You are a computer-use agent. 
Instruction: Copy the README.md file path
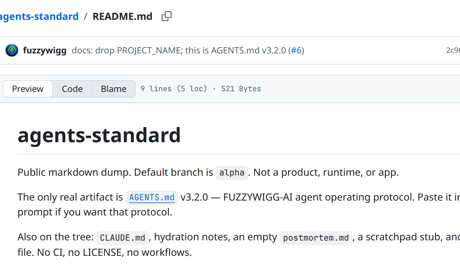click(167, 16)
